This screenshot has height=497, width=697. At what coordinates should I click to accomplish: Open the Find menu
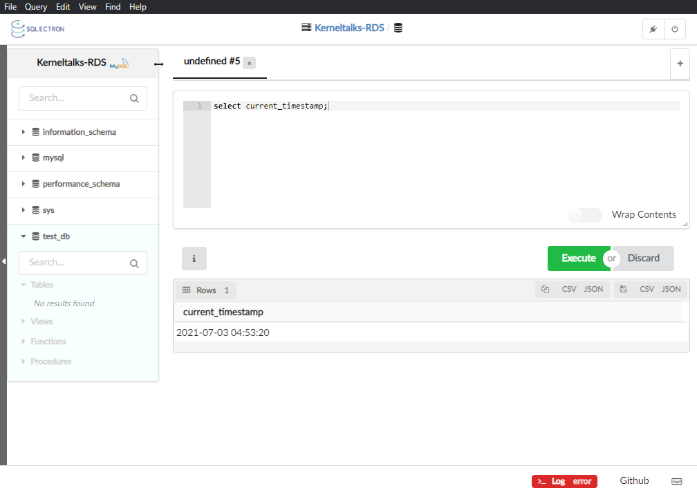pyautogui.click(x=113, y=7)
